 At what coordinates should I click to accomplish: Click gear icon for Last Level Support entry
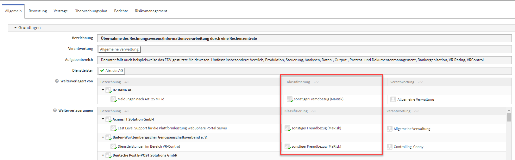[x=114, y=128]
